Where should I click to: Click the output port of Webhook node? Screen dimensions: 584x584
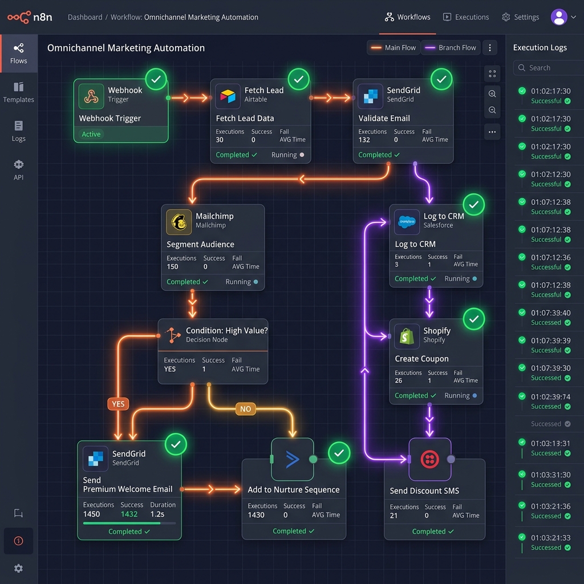168,98
